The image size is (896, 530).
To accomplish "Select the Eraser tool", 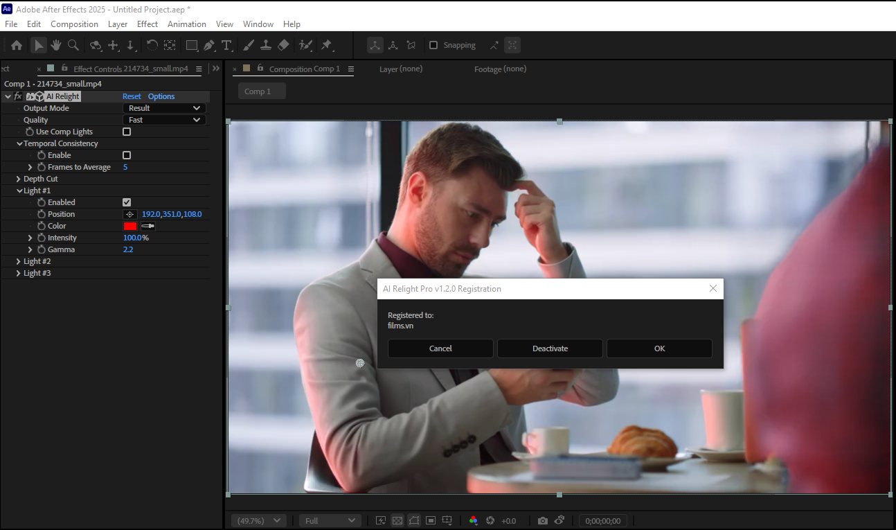I will point(283,45).
